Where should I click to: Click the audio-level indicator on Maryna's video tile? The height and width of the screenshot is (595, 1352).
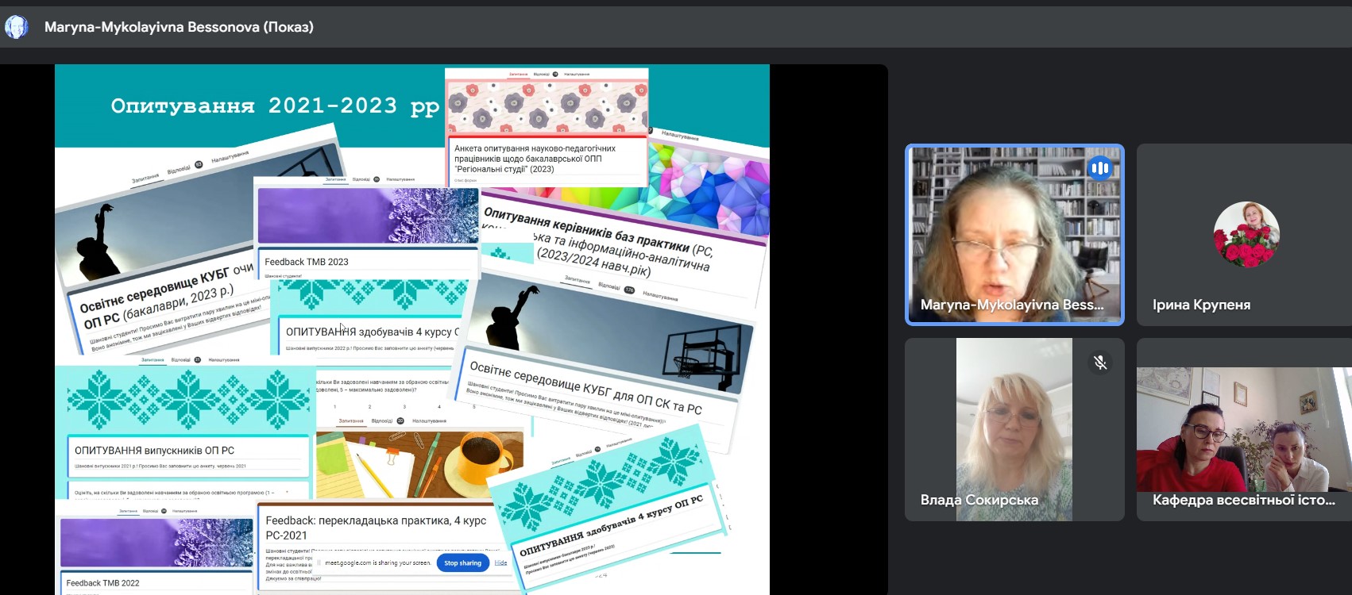[x=1100, y=167]
